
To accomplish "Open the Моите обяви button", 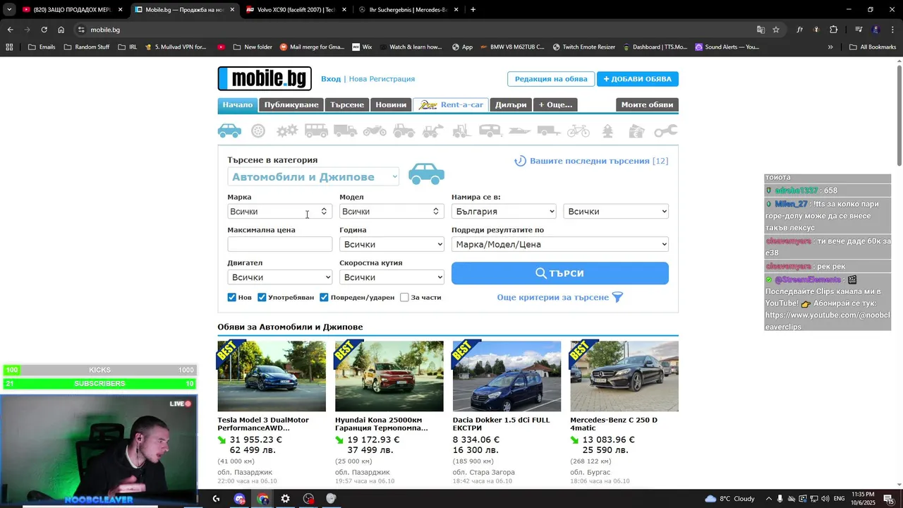I will click(647, 104).
